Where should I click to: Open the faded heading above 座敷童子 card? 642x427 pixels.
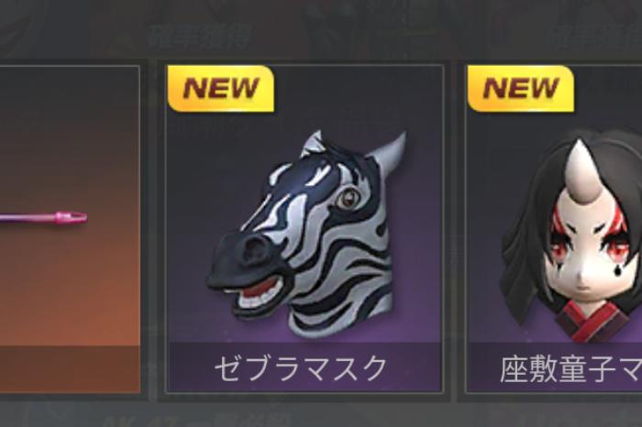click(x=593, y=37)
